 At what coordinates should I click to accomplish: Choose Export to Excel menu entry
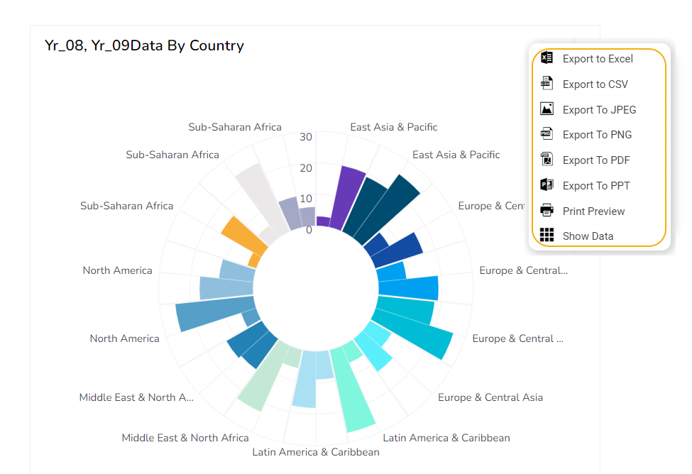coord(598,59)
